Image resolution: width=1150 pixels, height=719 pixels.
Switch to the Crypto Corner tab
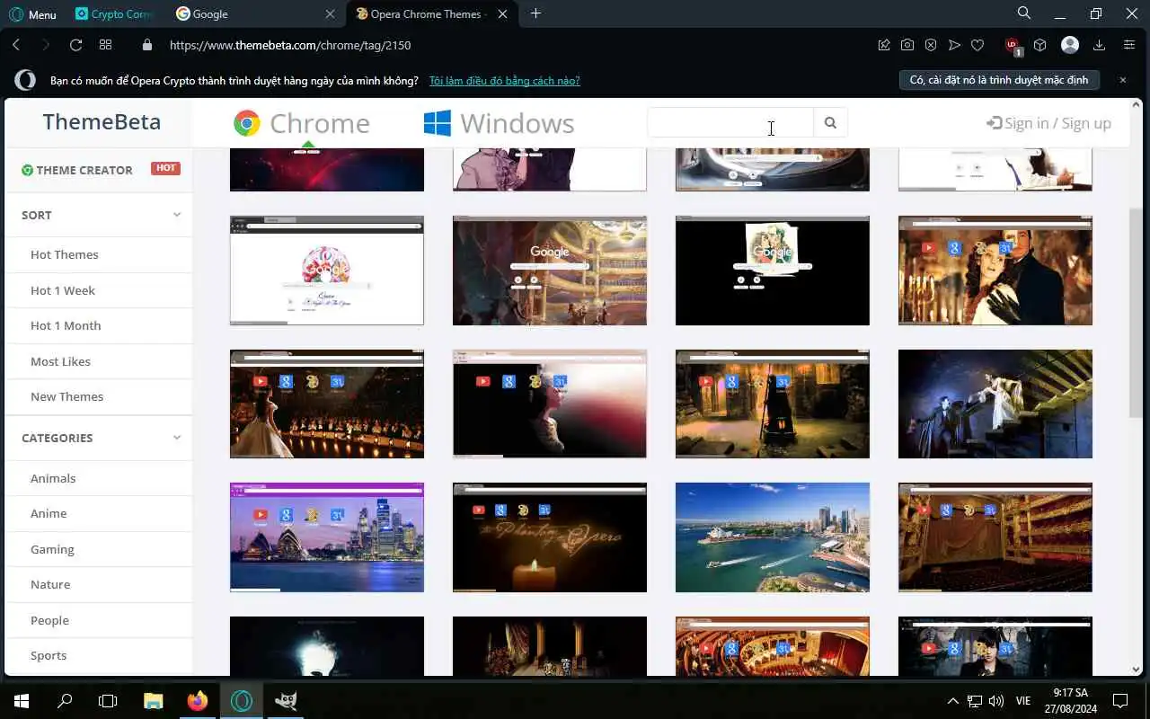[x=113, y=14]
